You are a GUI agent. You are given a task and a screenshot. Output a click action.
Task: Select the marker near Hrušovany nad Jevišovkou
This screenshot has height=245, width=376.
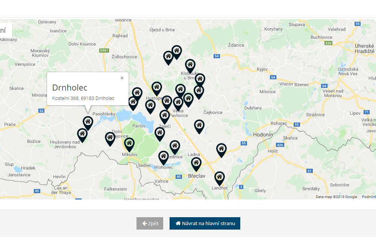point(82,134)
